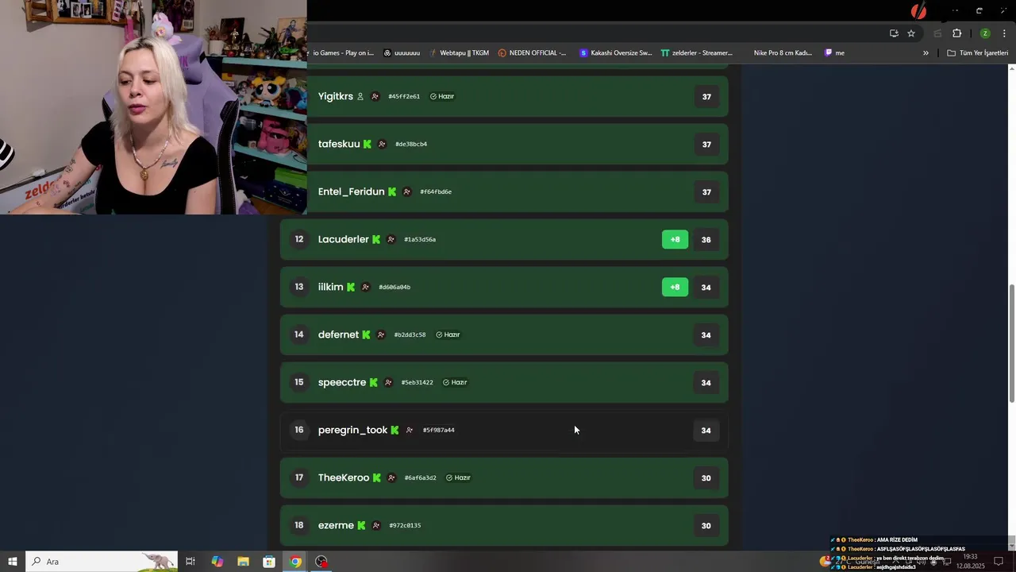The width and height of the screenshot is (1016, 572).
Task: Click the add-user icon in speecctre row
Action: (388, 382)
